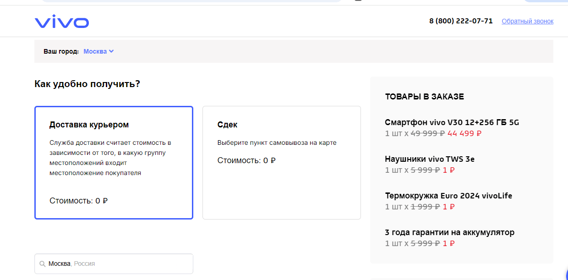Select the Доставка курьером delivery option

click(114, 163)
